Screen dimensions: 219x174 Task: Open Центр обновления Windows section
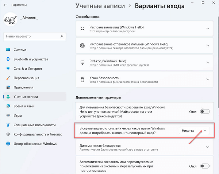pyautogui.click(x=35, y=144)
